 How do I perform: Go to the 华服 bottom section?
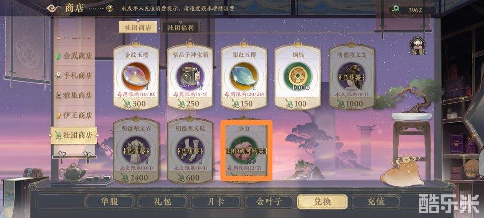[x=109, y=202]
